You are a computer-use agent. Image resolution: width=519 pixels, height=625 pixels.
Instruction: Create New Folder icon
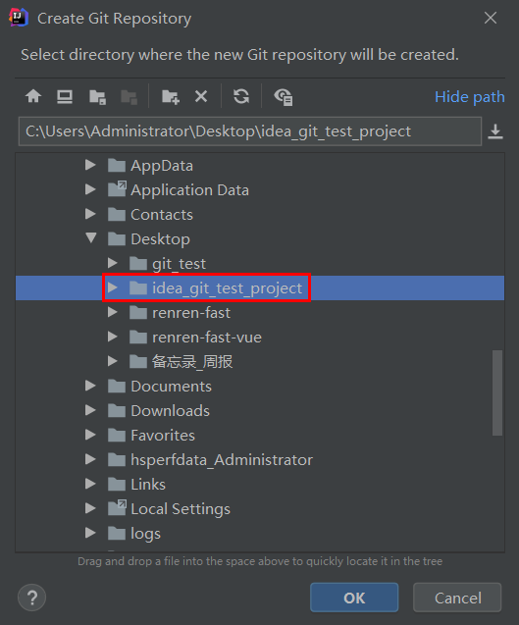coord(171,97)
